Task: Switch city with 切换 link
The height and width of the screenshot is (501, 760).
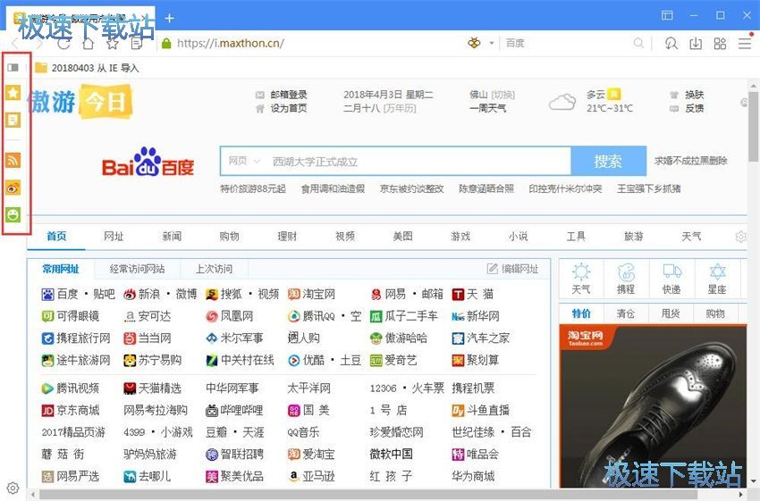Action: pos(502,95)
